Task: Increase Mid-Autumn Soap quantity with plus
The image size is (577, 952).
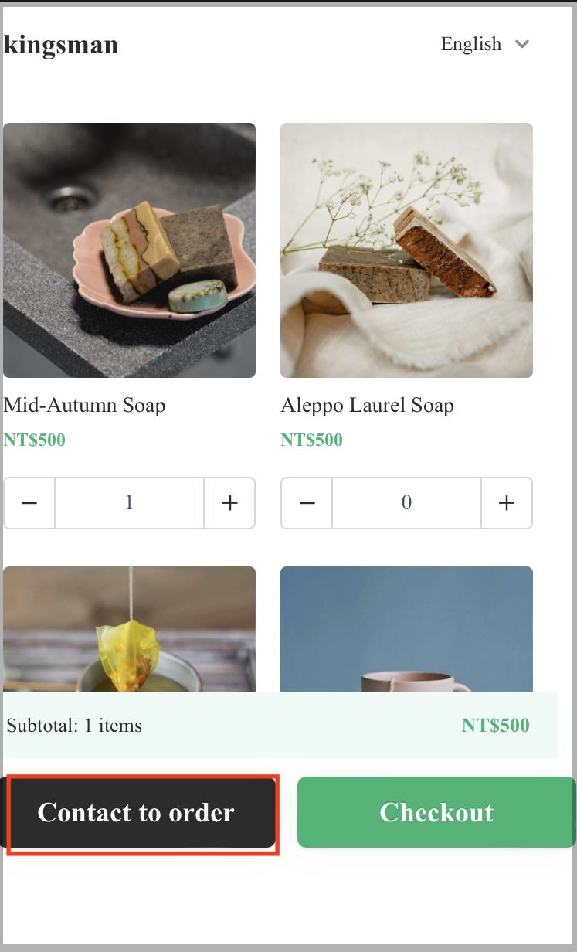Action: point(229,503)
